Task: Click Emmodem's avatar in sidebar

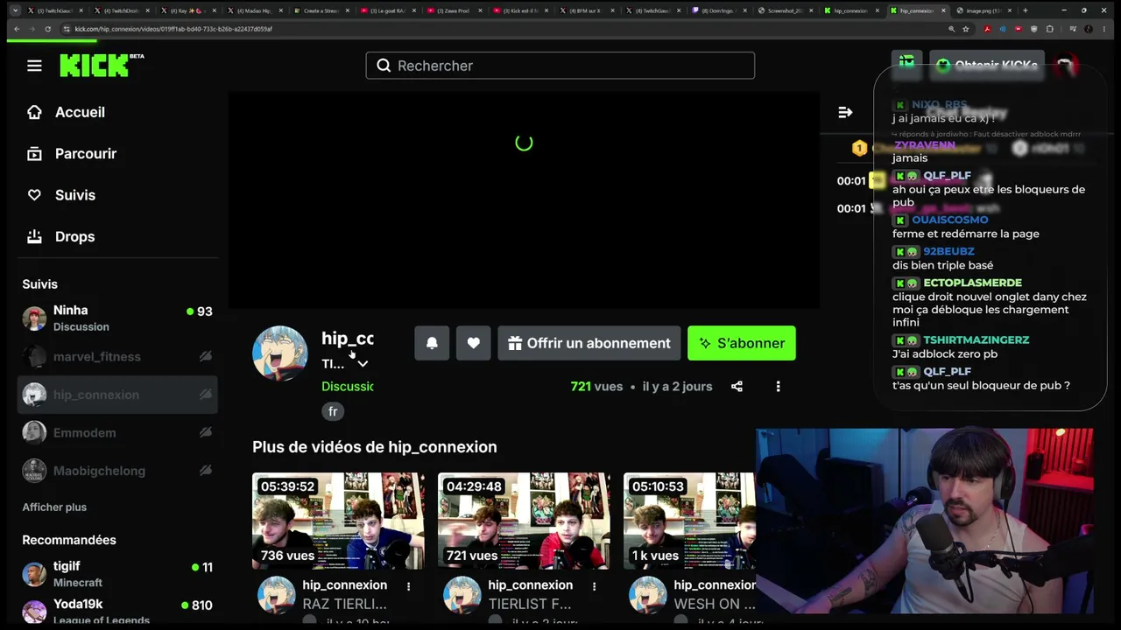Action: 34,432
